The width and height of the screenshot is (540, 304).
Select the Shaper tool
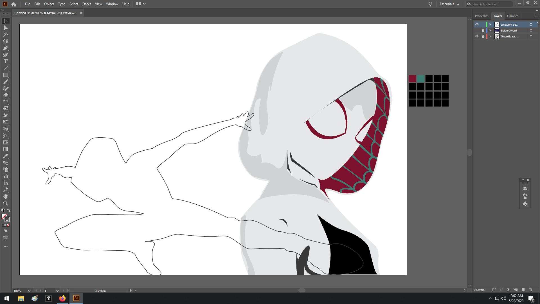tap(6, 89)
